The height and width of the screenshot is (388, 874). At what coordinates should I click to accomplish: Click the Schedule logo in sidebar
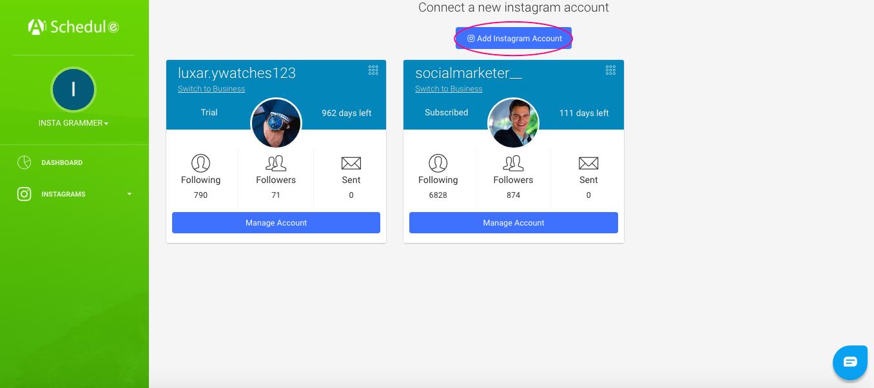coord(73,26)
